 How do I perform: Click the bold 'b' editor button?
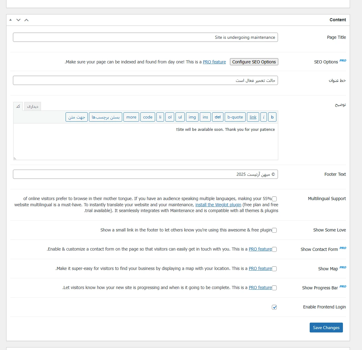272,117
